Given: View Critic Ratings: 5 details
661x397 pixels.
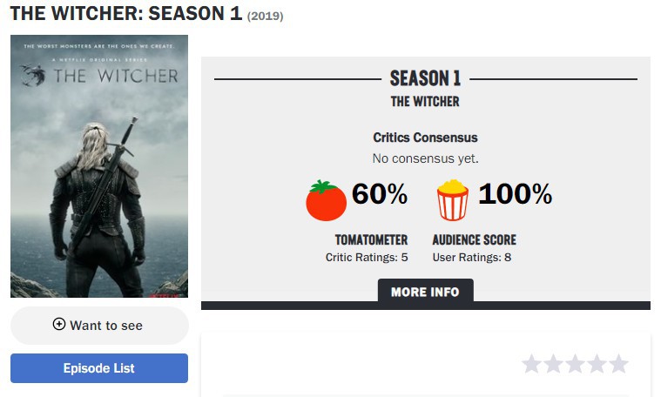Looking at the screenshot, I should pyautogui.click(x=367, y=257).
